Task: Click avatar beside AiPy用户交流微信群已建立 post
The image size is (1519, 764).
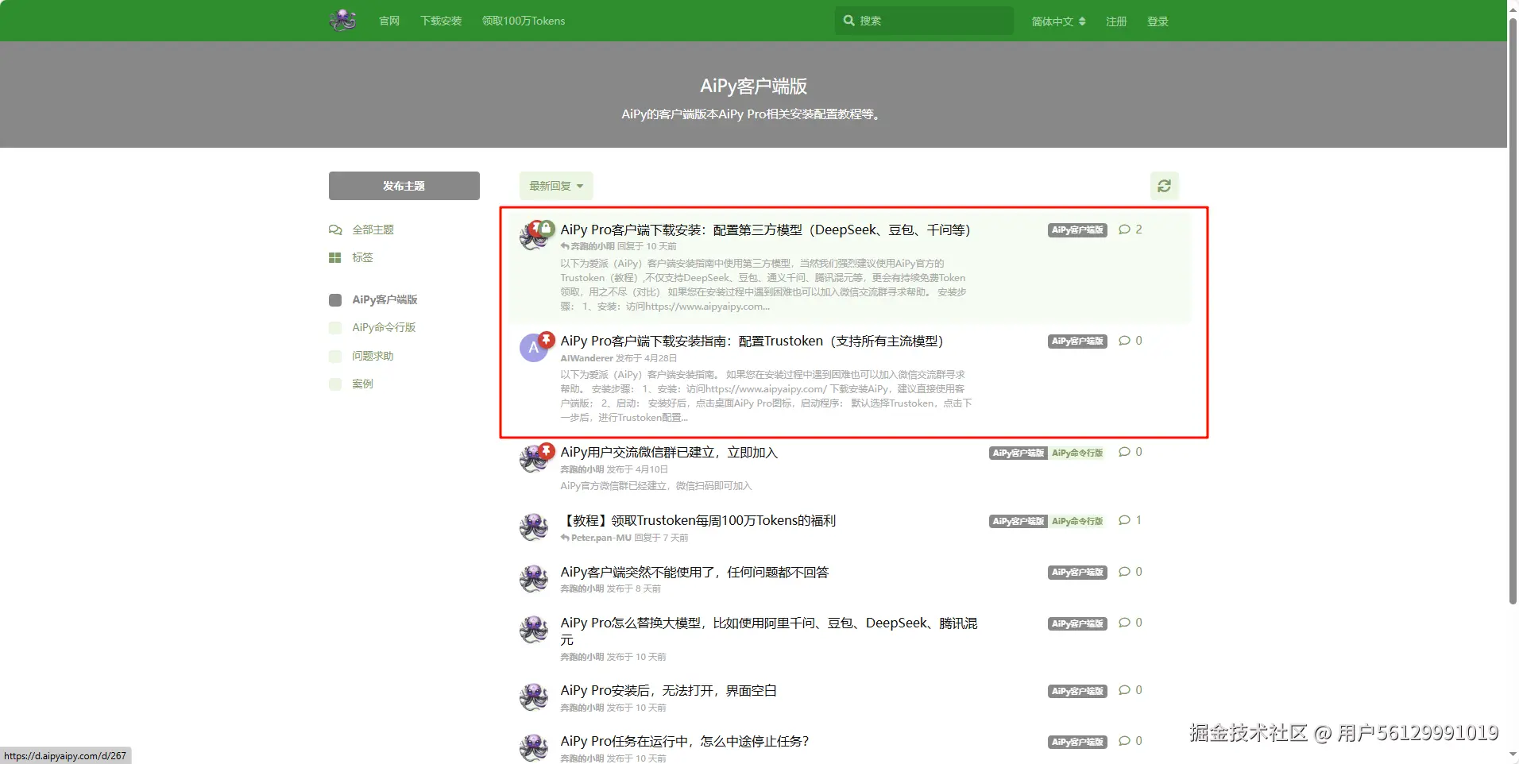Action: point(533,459)
